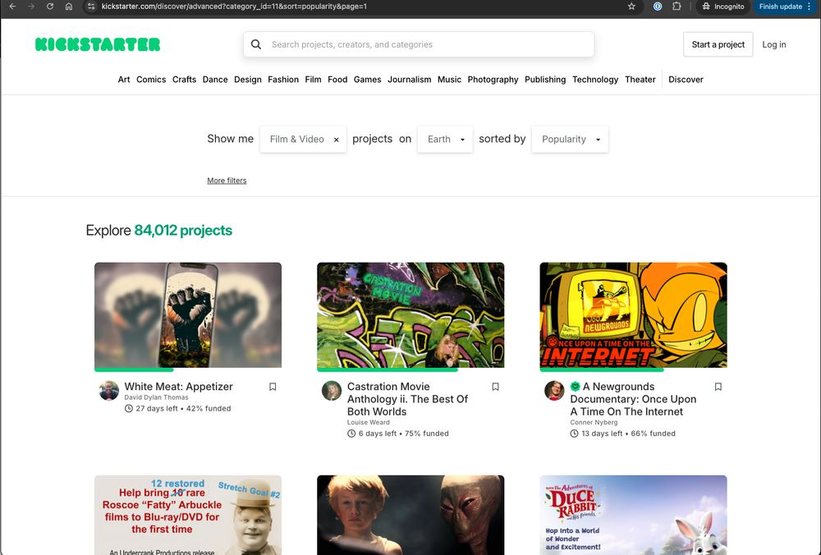Open the Games category

click(x=368, y=80)
